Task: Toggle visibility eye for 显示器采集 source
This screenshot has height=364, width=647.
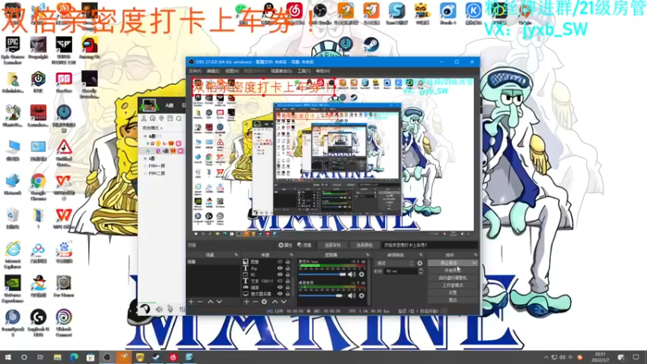Action: tap(280, 294)
